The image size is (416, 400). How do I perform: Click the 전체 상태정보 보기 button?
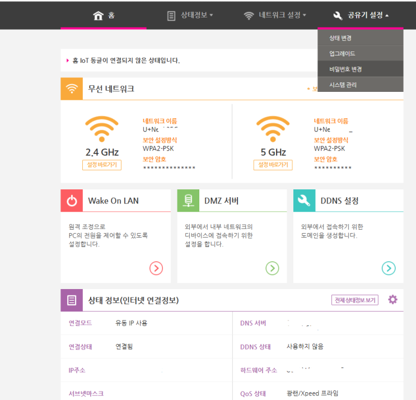(355, 300)
